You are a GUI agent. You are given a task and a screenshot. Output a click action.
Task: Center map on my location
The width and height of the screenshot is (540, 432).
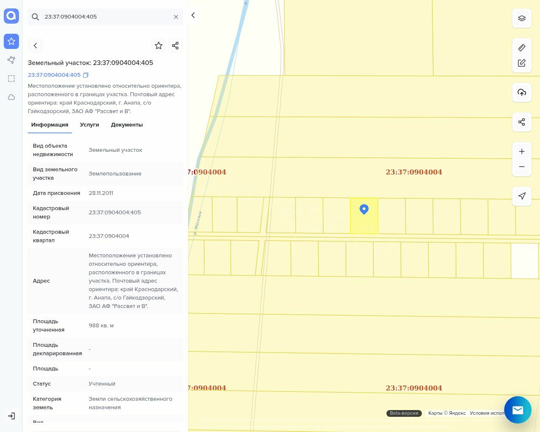click(x=521, y=196)
